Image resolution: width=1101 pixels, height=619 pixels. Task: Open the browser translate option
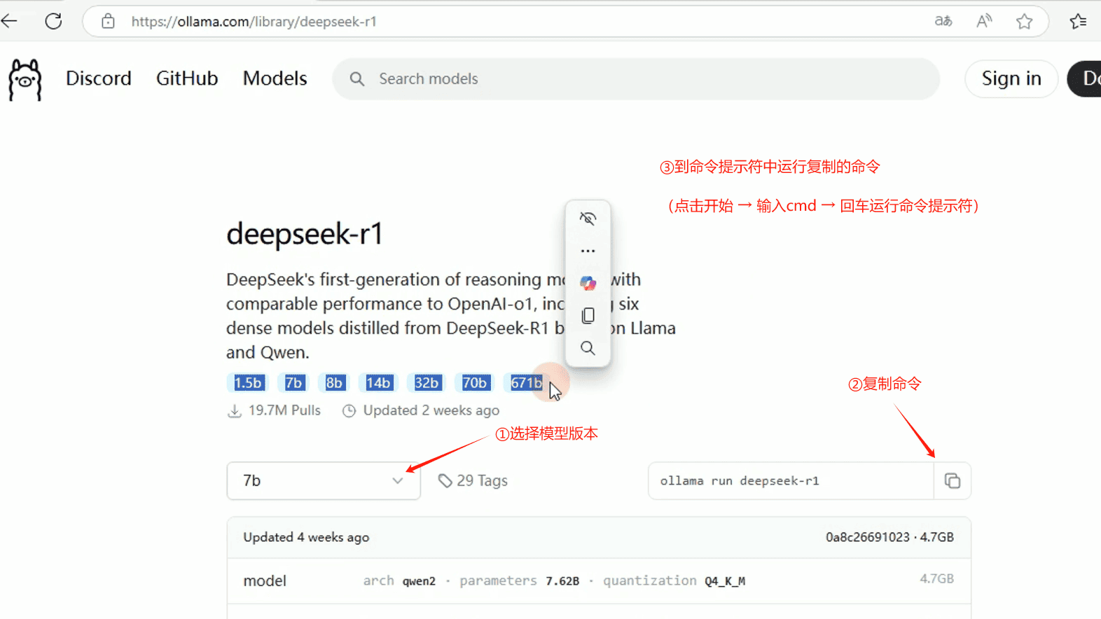click(943, 21)
